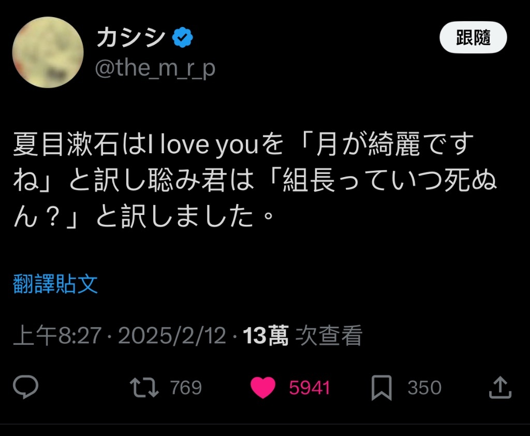
Task: Open the reply speech bubble icon
Action: click(26, 387)
